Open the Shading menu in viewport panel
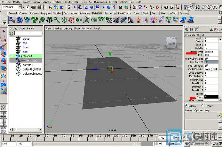 (57, 29)
